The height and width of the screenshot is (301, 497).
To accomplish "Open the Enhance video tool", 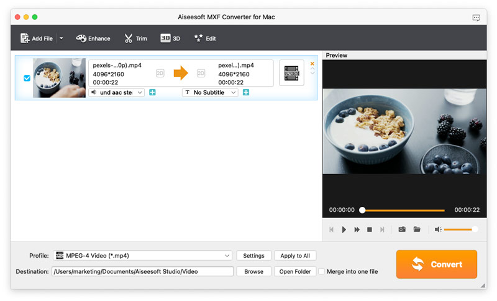I will point(93,38).
